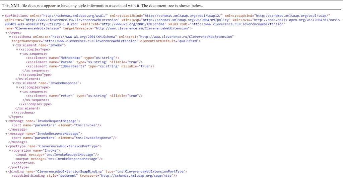Click the xs:element name="return" line
The height and width of the screenshot is (178, 343).
[84, 96]
